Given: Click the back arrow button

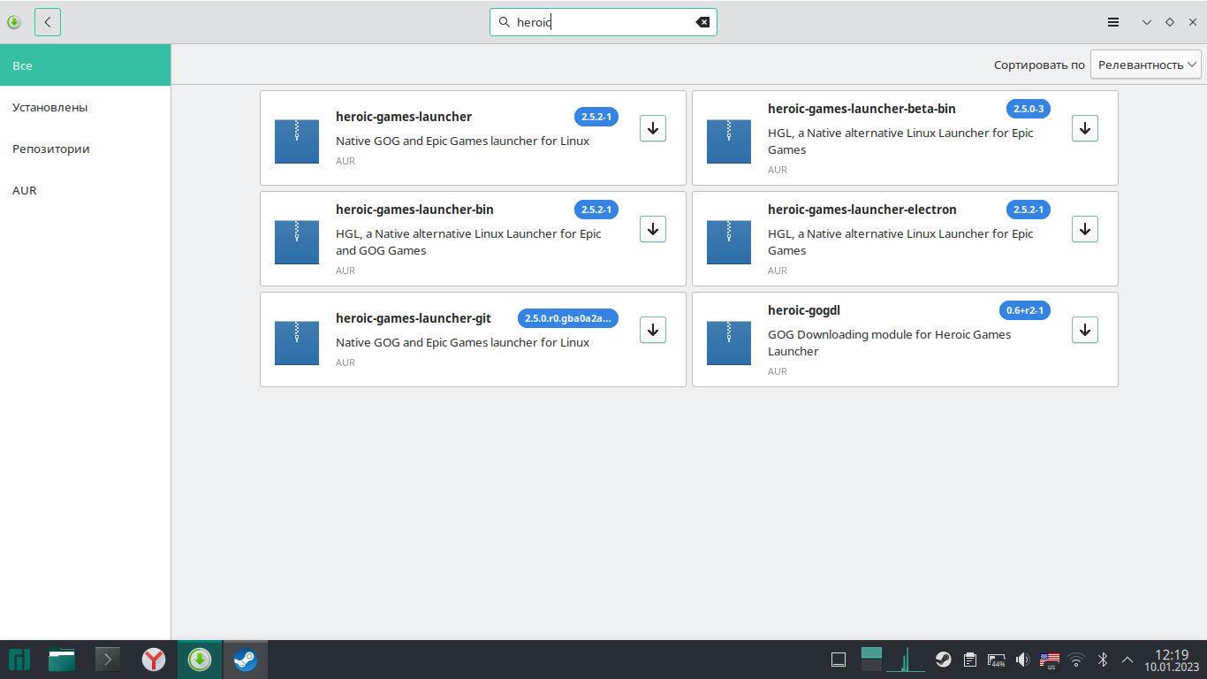Looking at the screenshot, I should pos(48,22).
